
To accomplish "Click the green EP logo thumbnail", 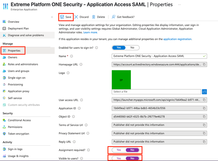I will [x=121, y=80].
